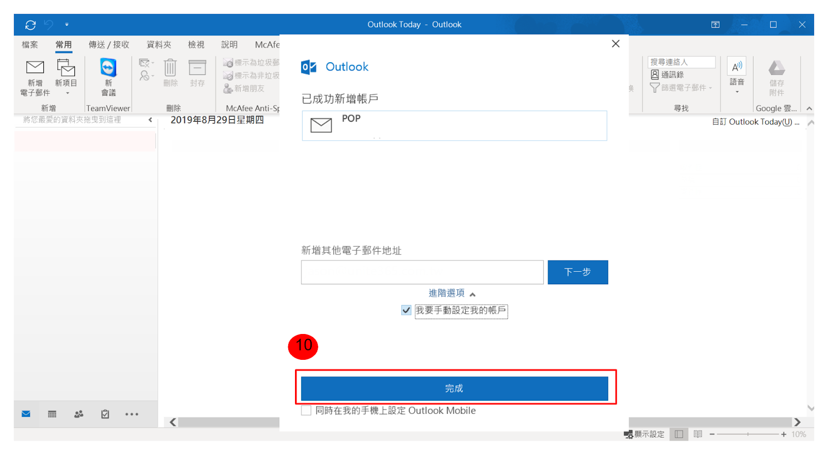
Task: Collapse the folder pane with the arrow
Action: (x=150, y=120)
